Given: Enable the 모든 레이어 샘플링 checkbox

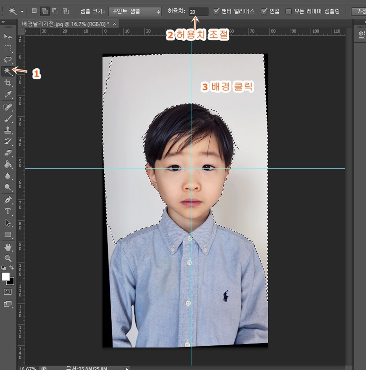Looking at the screenshot, I should tap(288, 12).
